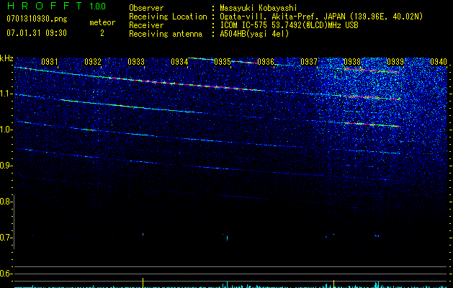Click the 0.9 kHz axis label
The height and width of the screenshot is (288, 453).
point(6,166)
